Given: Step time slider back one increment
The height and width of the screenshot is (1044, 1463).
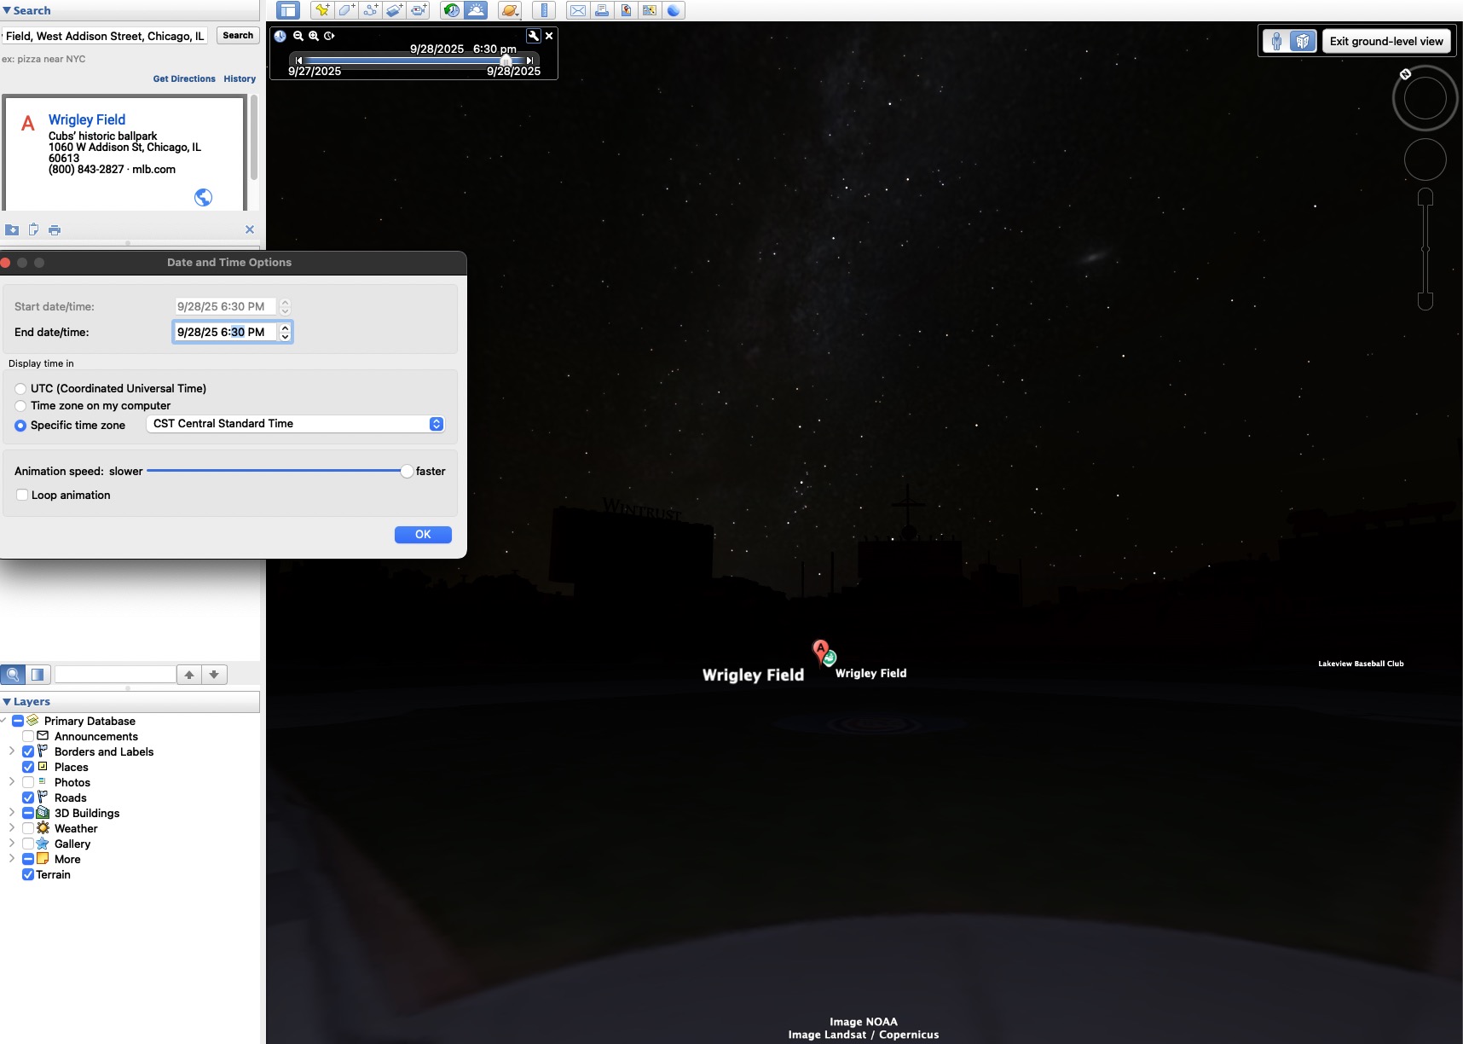Looking at the screenshot, I should [298, 60].
